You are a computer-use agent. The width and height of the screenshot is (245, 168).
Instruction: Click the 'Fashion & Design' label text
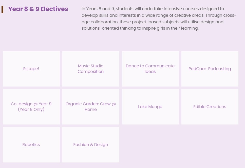coord(91,145)
